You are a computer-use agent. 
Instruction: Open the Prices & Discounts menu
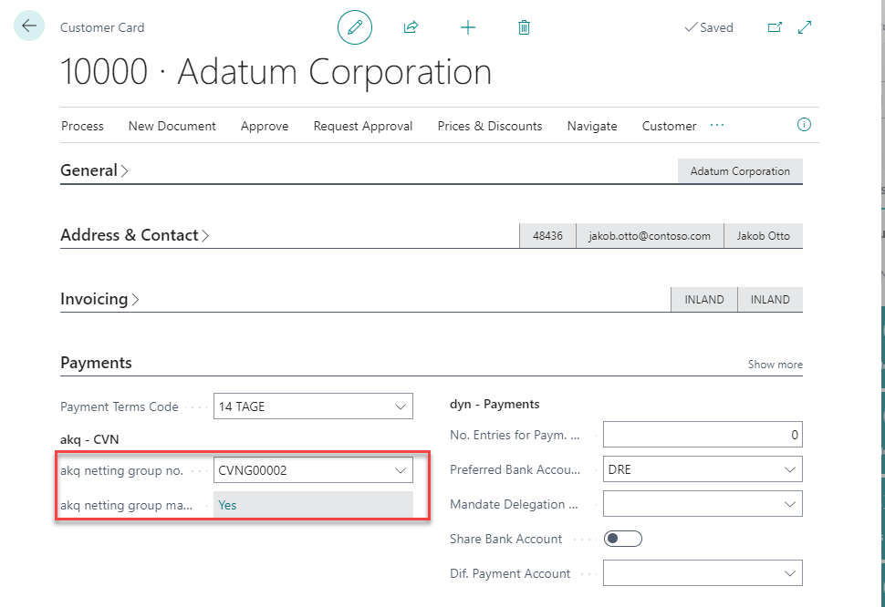point(490,126)
